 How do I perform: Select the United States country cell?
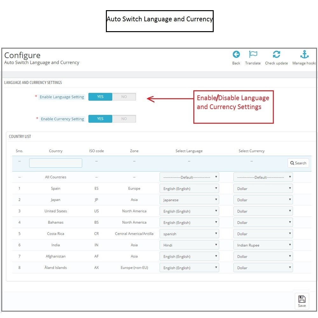pos(56,211)
